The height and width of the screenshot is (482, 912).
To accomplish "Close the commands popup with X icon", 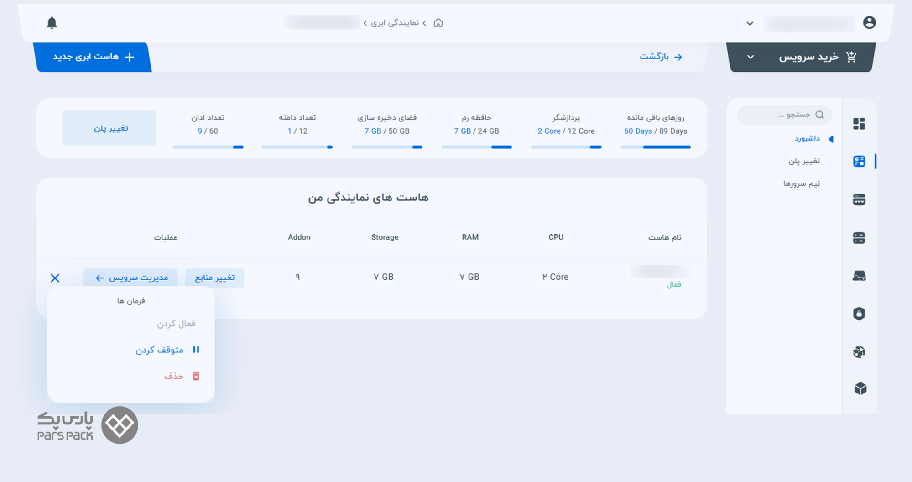I will (x=55, y=278).
